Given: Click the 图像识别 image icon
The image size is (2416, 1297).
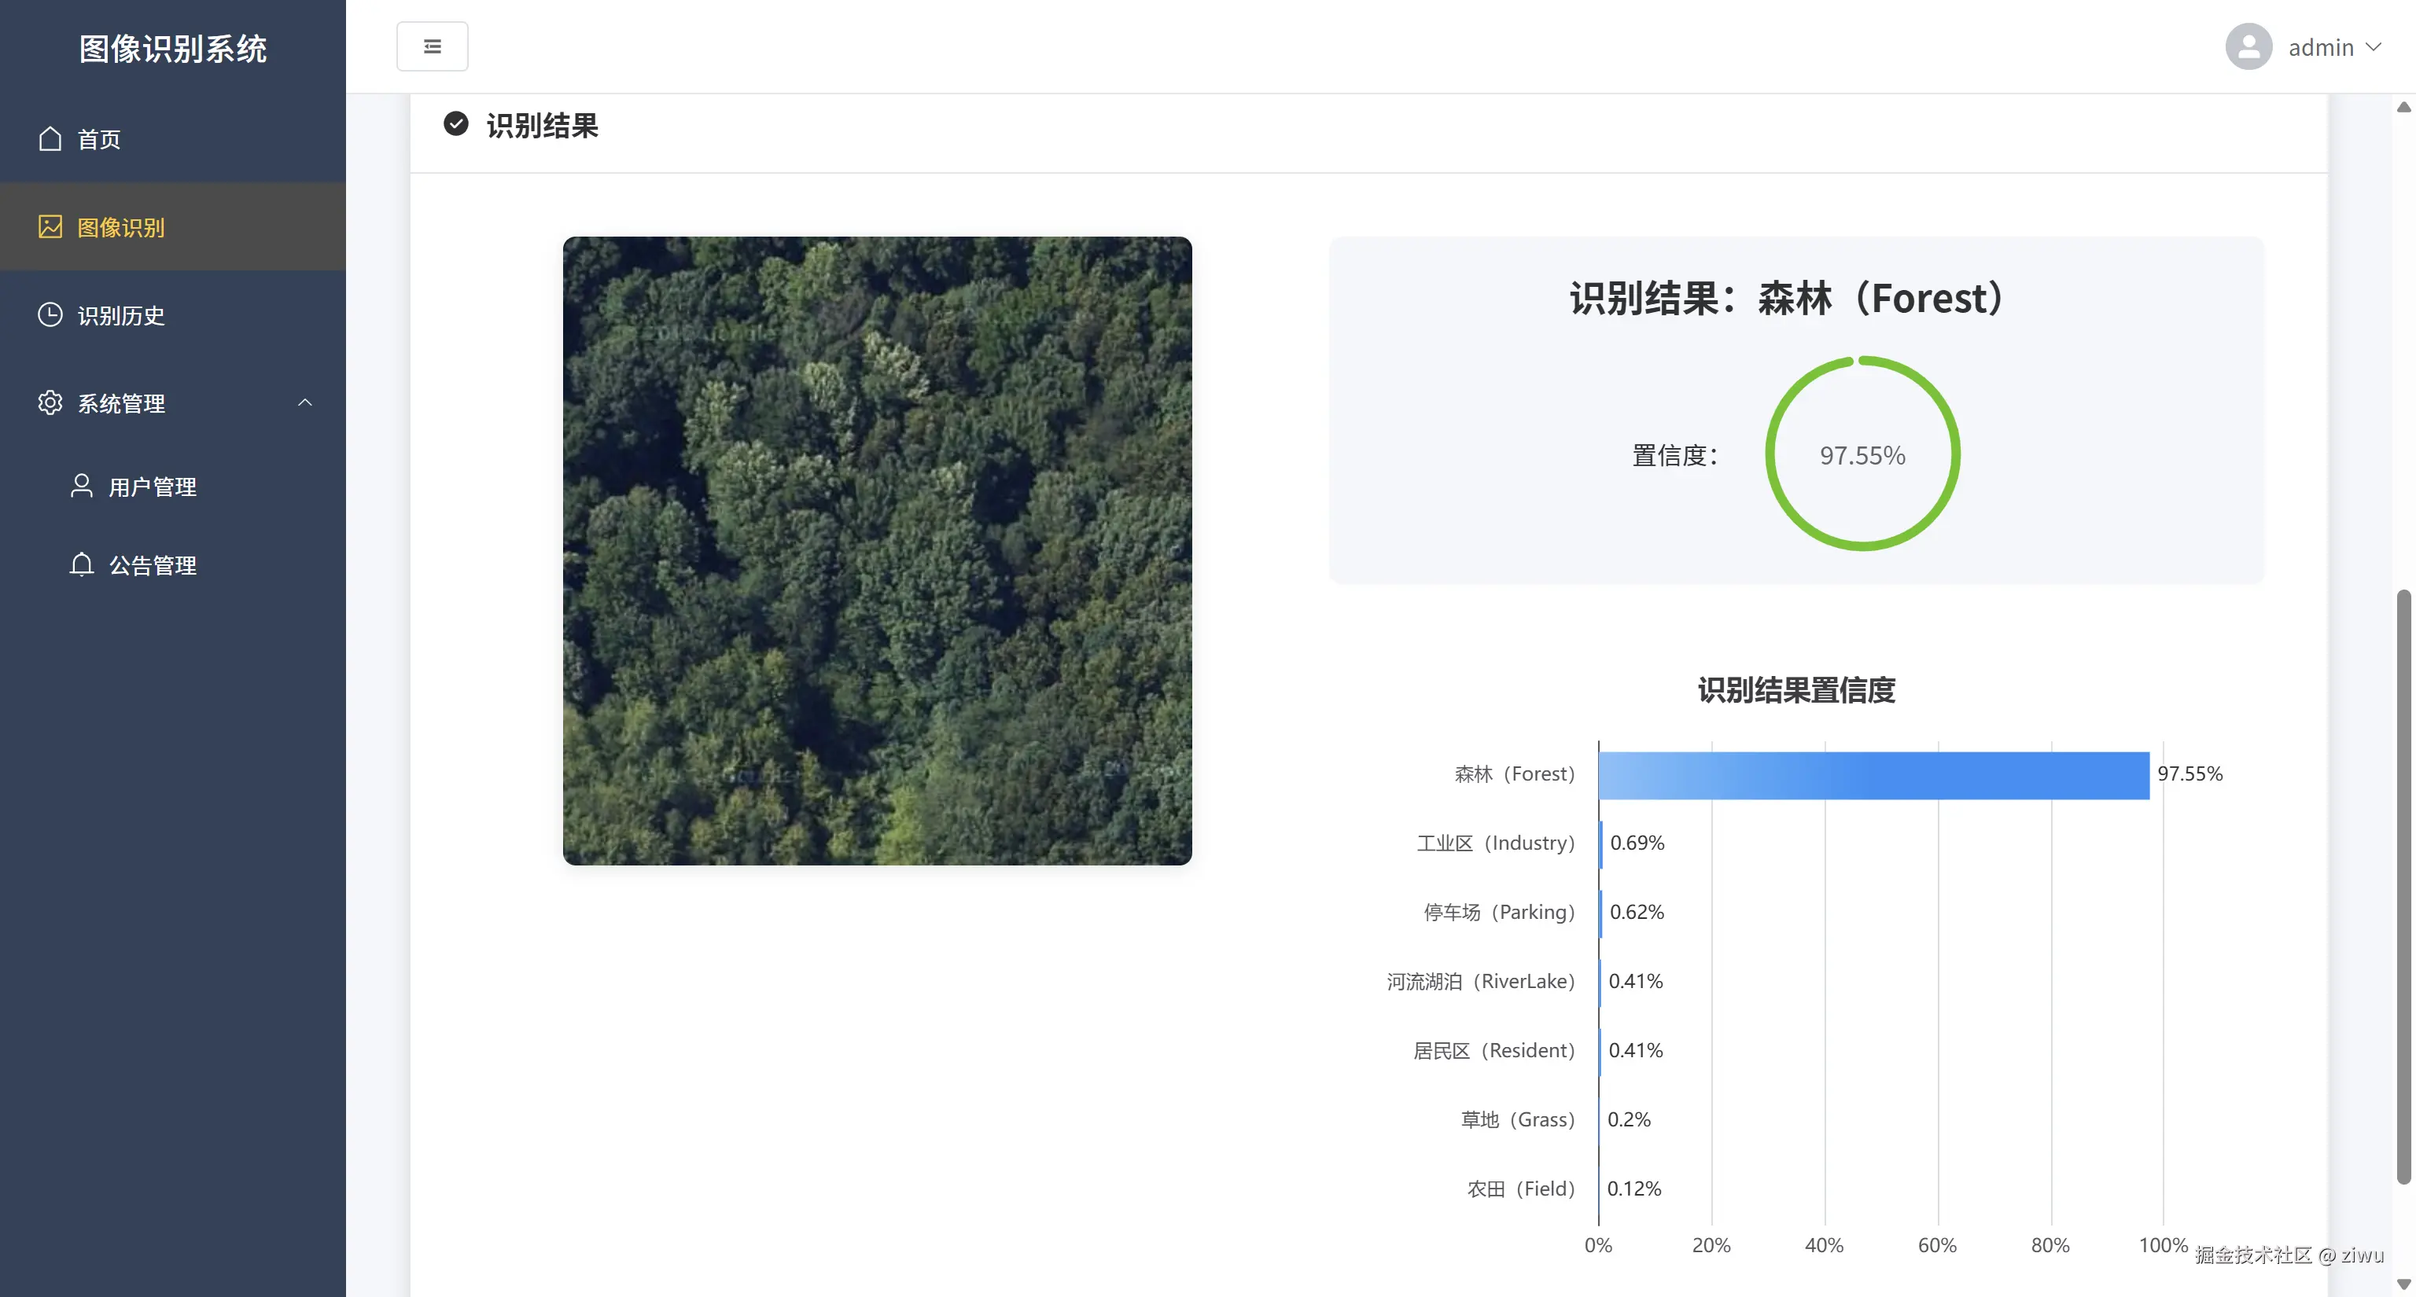Looking at the screenshot, I should click(x=50, y=227).
